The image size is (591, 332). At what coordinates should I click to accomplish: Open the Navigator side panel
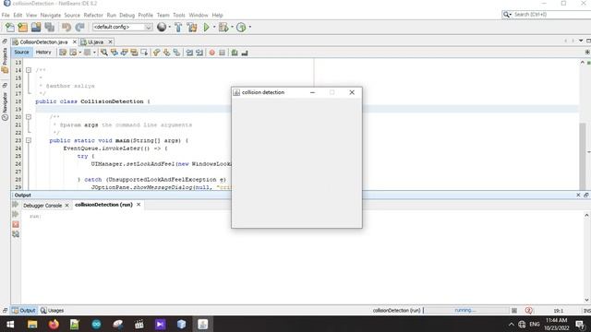[x=5, y=106]
